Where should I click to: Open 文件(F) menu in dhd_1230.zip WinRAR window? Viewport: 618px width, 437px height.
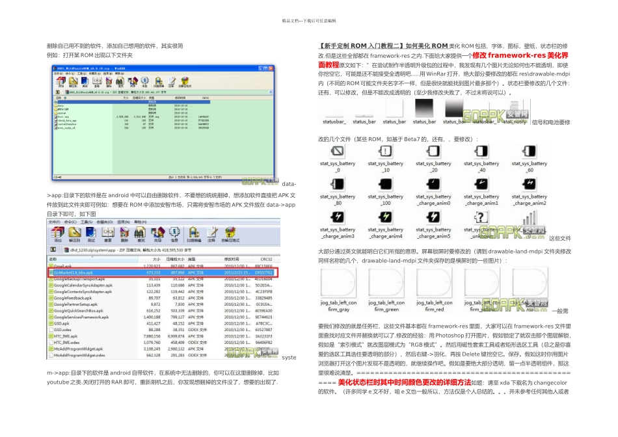55,222
